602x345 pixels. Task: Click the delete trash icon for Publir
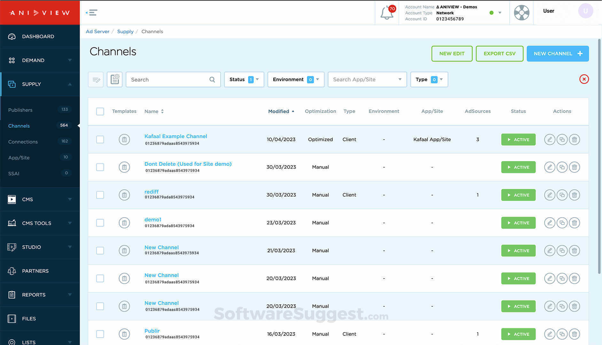click(575, 334)
